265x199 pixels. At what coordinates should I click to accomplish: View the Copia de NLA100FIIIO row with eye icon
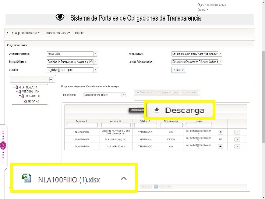(x=220, y=132)
